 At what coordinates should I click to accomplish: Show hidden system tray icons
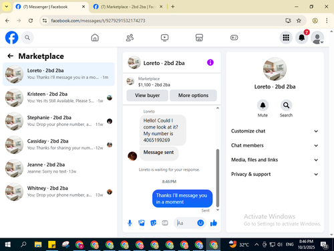[x=257, y=245]
